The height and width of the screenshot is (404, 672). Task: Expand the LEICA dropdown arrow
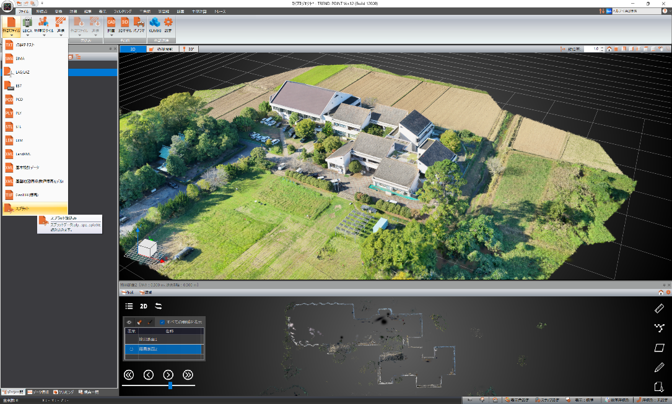click(27, 35)
